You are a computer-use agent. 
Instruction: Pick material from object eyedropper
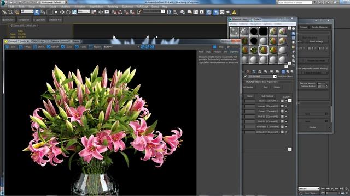(246, 76)
